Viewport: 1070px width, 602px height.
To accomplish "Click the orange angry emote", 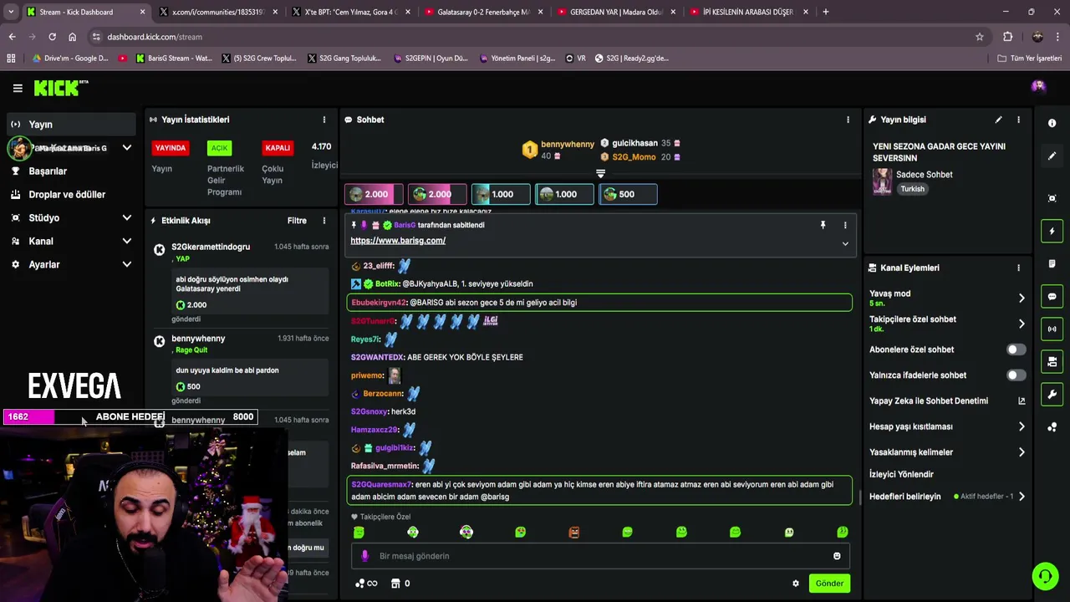I will (574, 532).
